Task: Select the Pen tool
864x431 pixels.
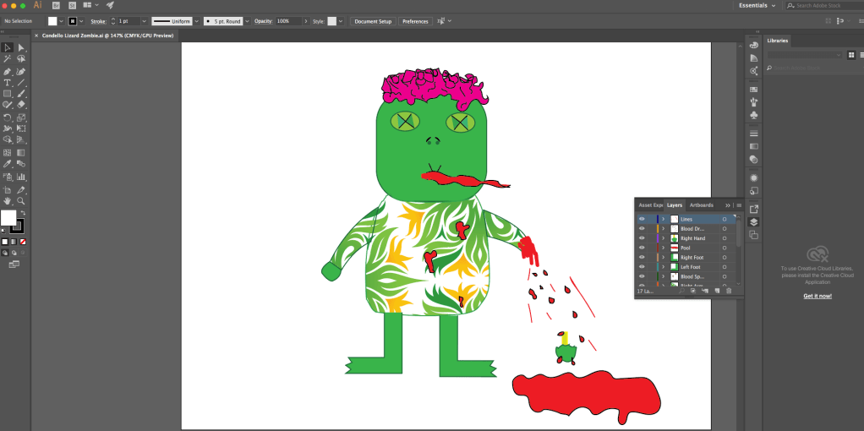Action: [8, 71]
